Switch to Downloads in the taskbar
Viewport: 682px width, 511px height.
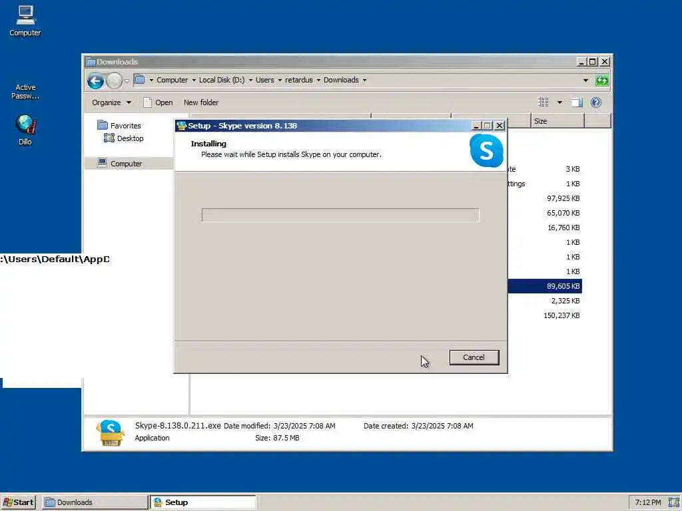point(95,502)
